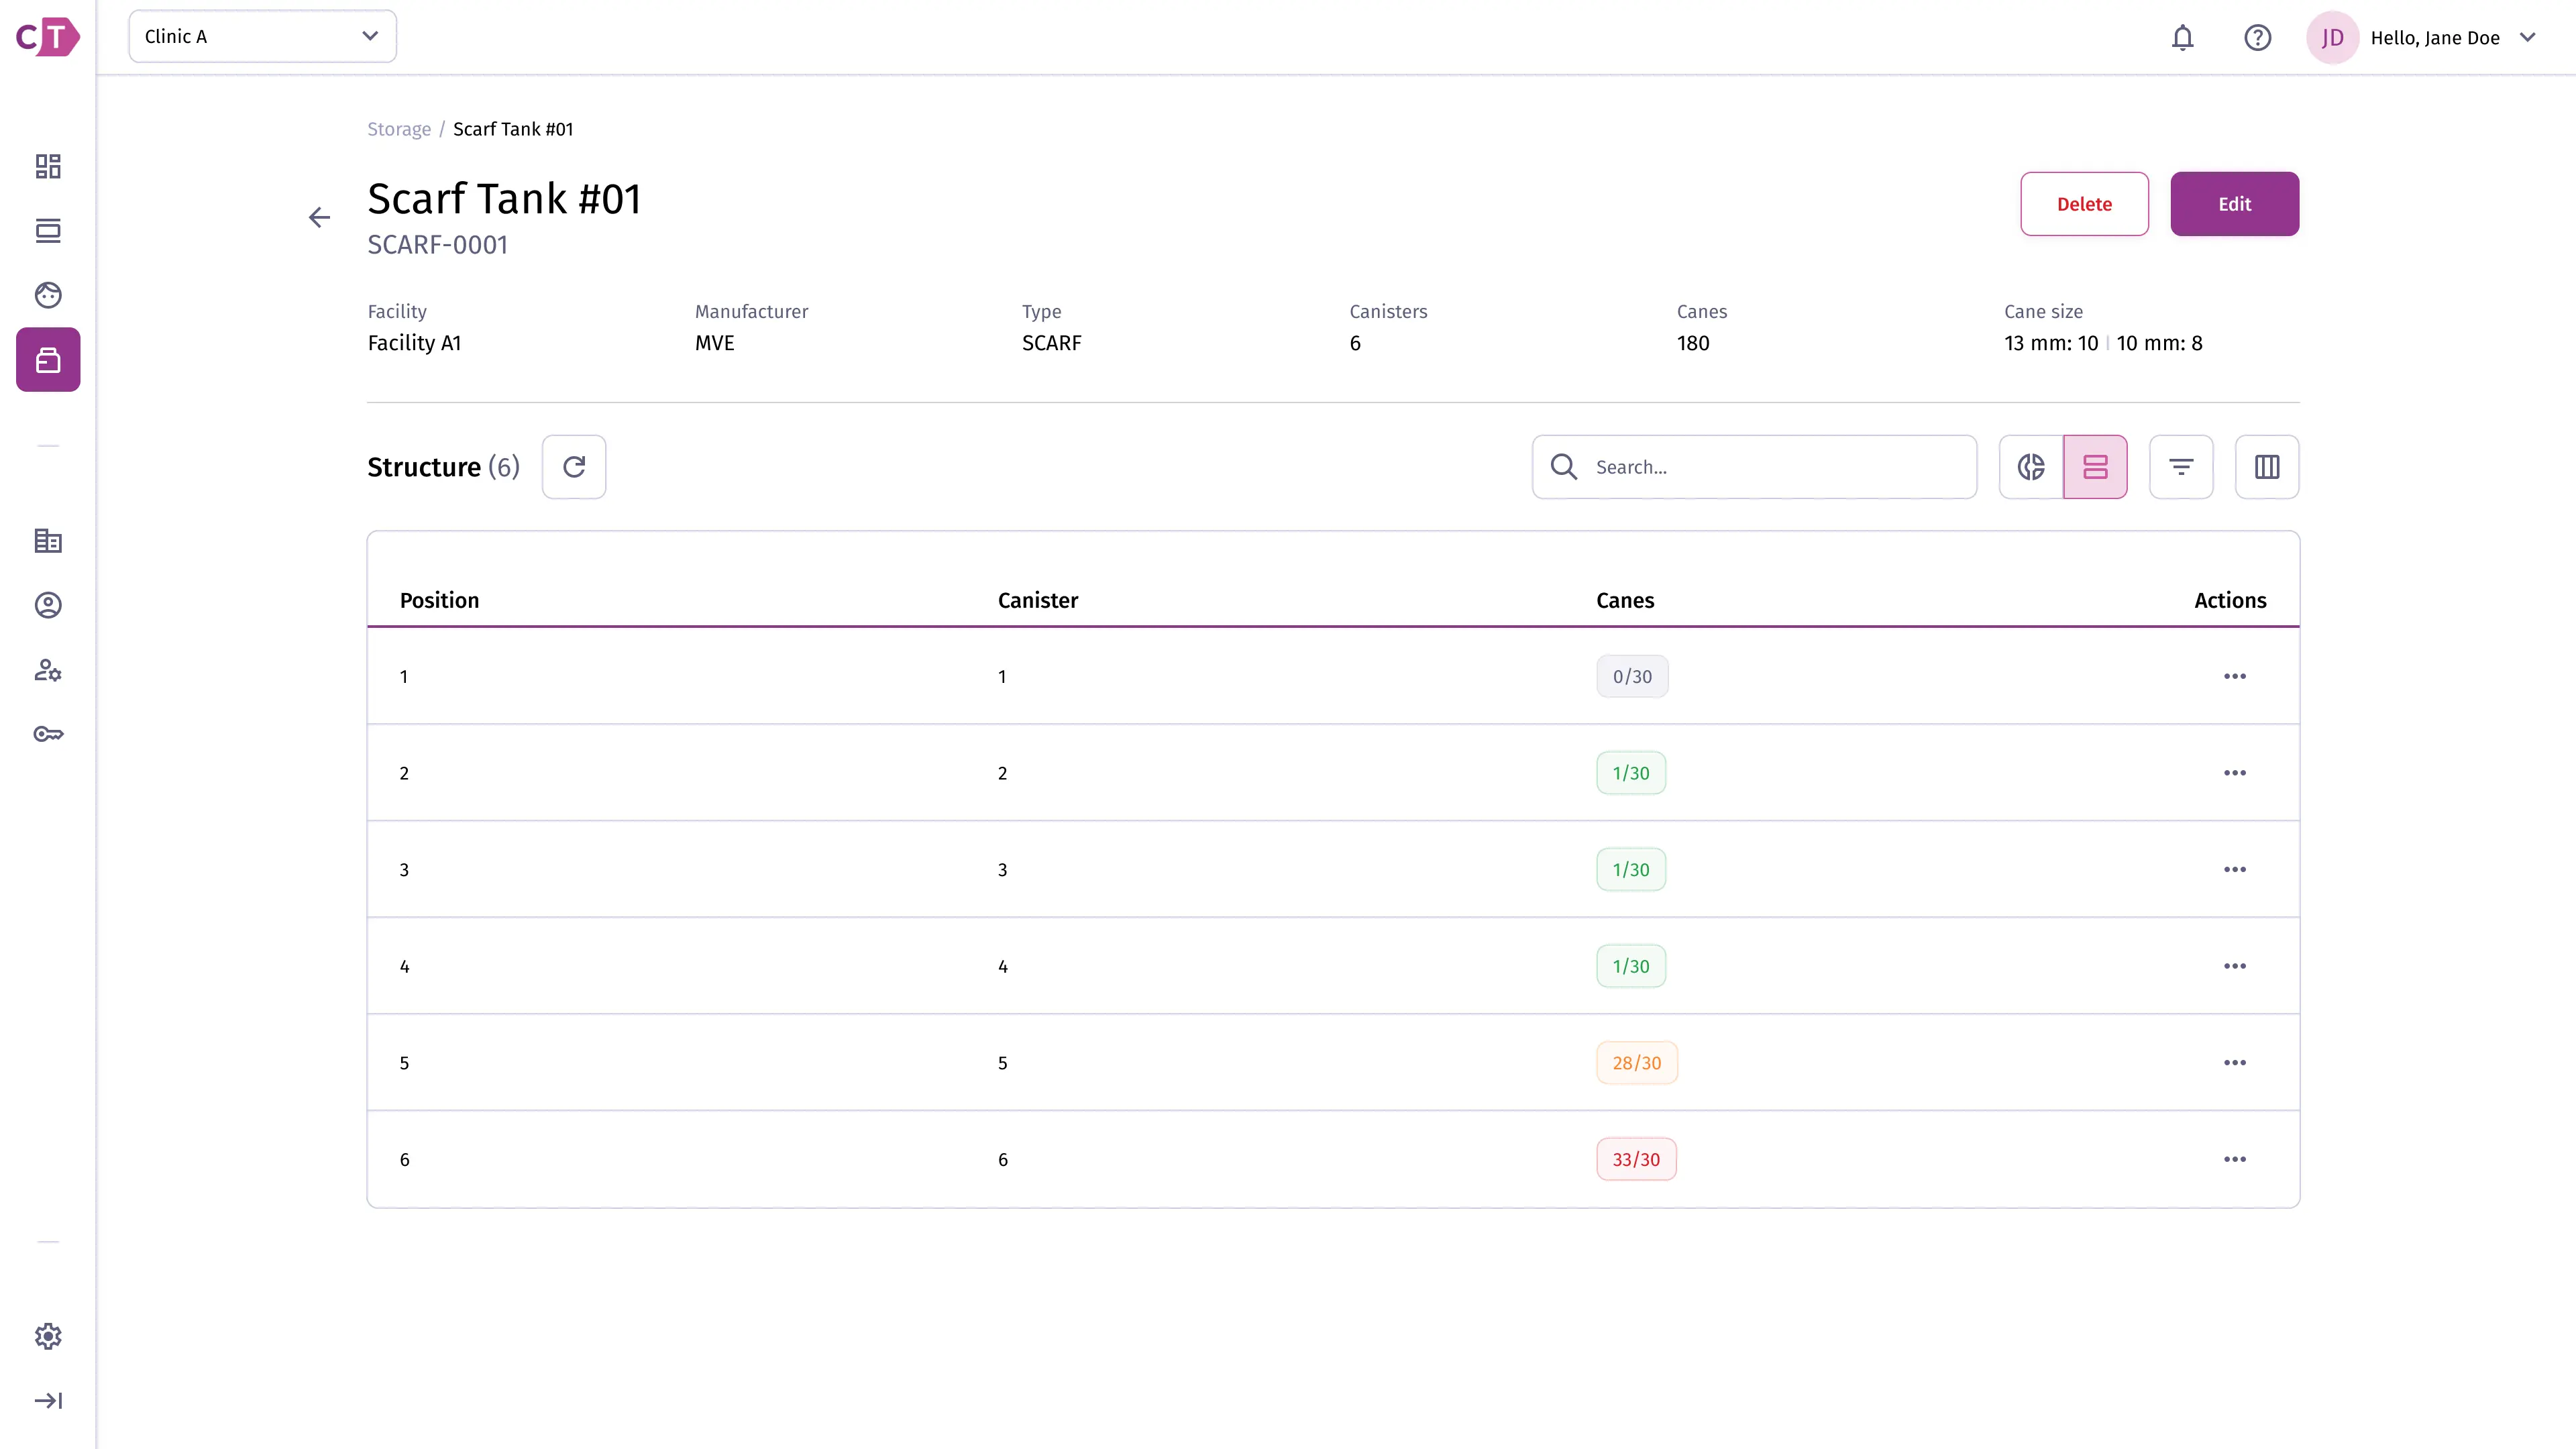Click the 28/30 canes badge

point(1637,1063)
